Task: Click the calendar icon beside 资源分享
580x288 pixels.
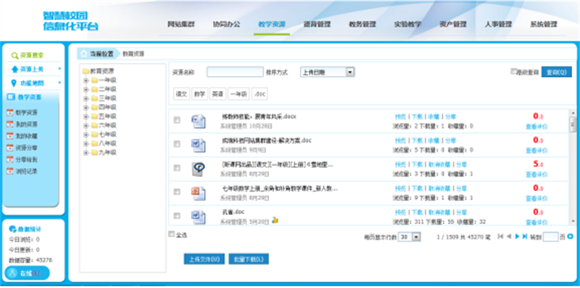Action: click(10, 148)
